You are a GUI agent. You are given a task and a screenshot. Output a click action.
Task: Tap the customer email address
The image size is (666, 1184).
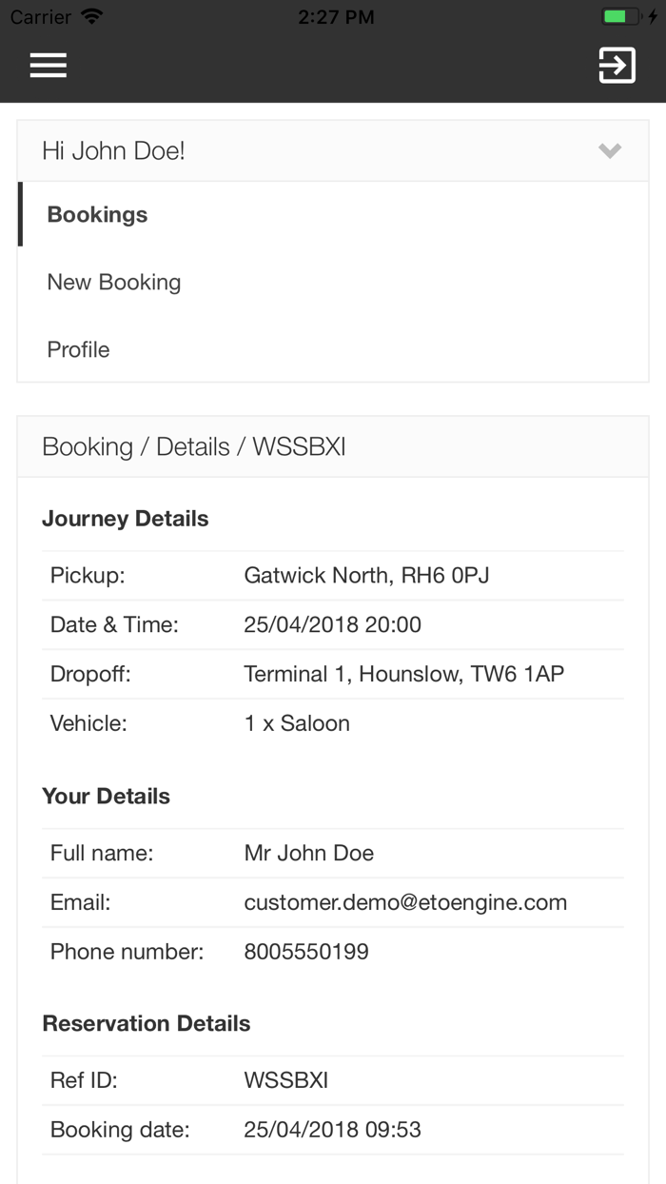(x=405, y=902)
